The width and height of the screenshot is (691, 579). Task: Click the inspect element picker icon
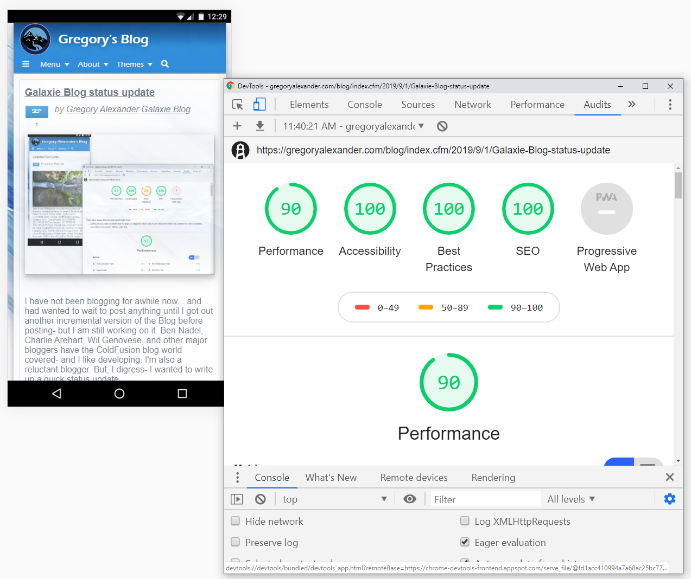click(238, 105)
